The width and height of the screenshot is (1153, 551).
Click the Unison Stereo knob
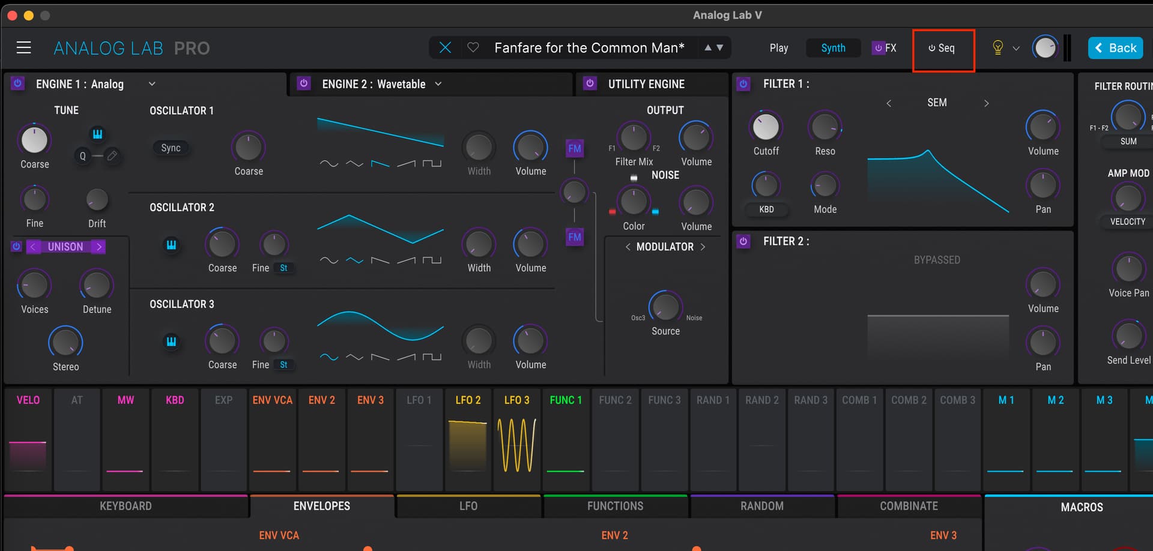tap(65, 342)
